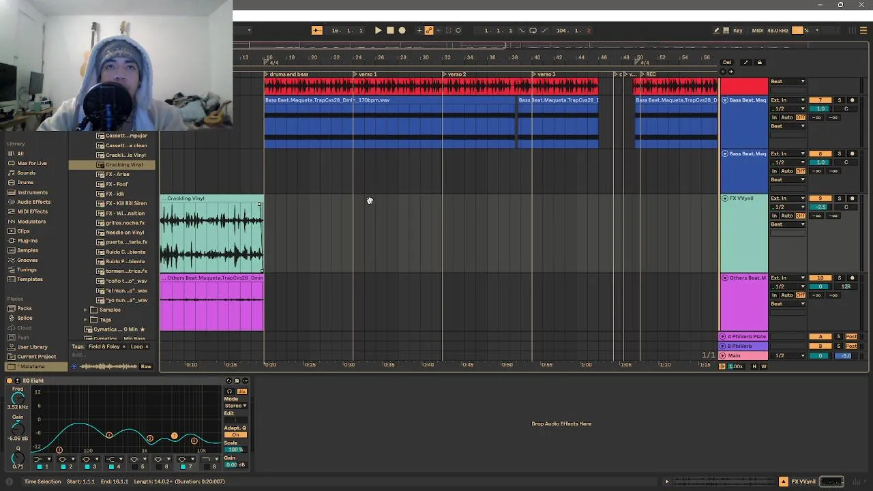The image size is (873, 491).
Task: Deactivate track 7 activator
Action: point(820,100)
